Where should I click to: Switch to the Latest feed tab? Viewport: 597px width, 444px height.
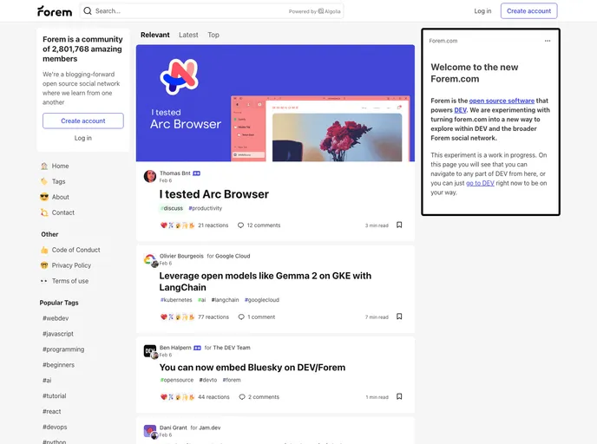tap(188, 35)
